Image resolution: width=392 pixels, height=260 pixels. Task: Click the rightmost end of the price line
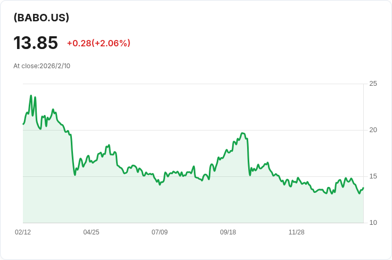click(x=363, y=188)
